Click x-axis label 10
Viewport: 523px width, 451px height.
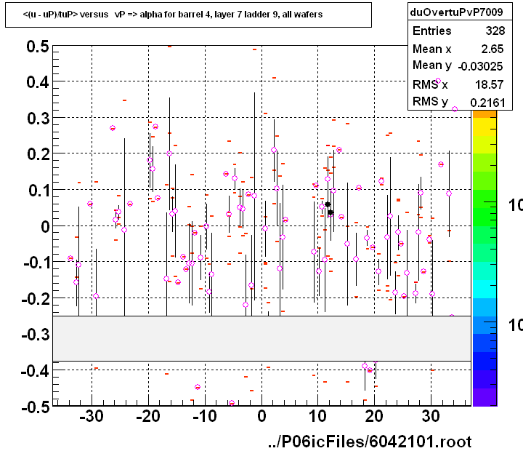click(x=317, y=417)
